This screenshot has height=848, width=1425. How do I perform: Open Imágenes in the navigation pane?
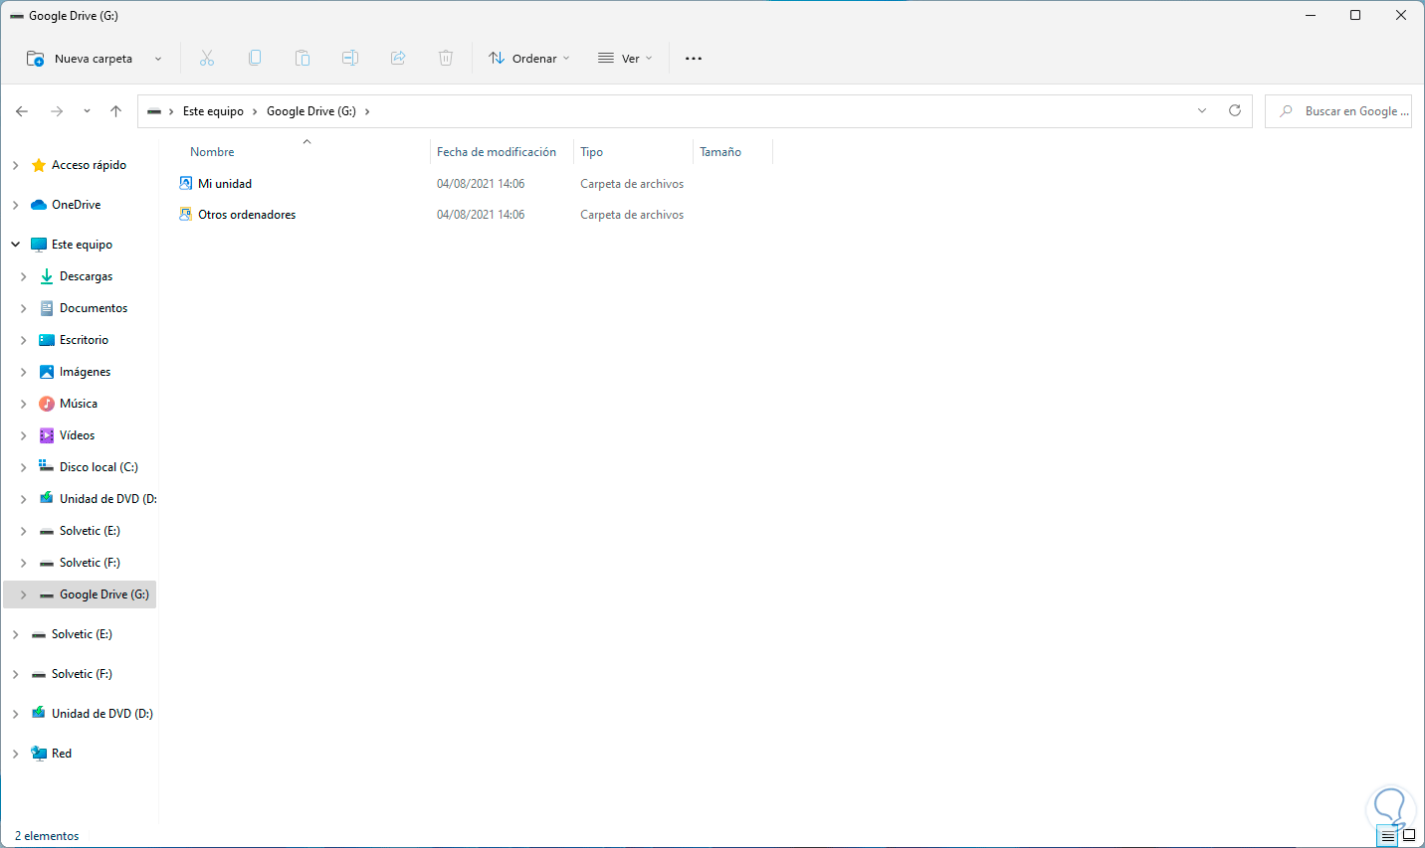pos(86,372)
